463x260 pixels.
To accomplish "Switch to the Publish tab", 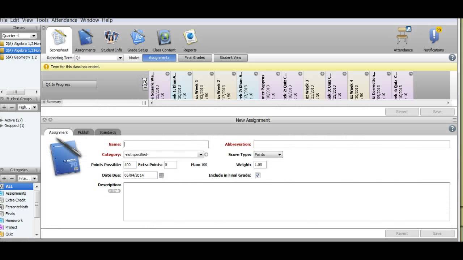I will pyautogui.click(x=84, y=133).
